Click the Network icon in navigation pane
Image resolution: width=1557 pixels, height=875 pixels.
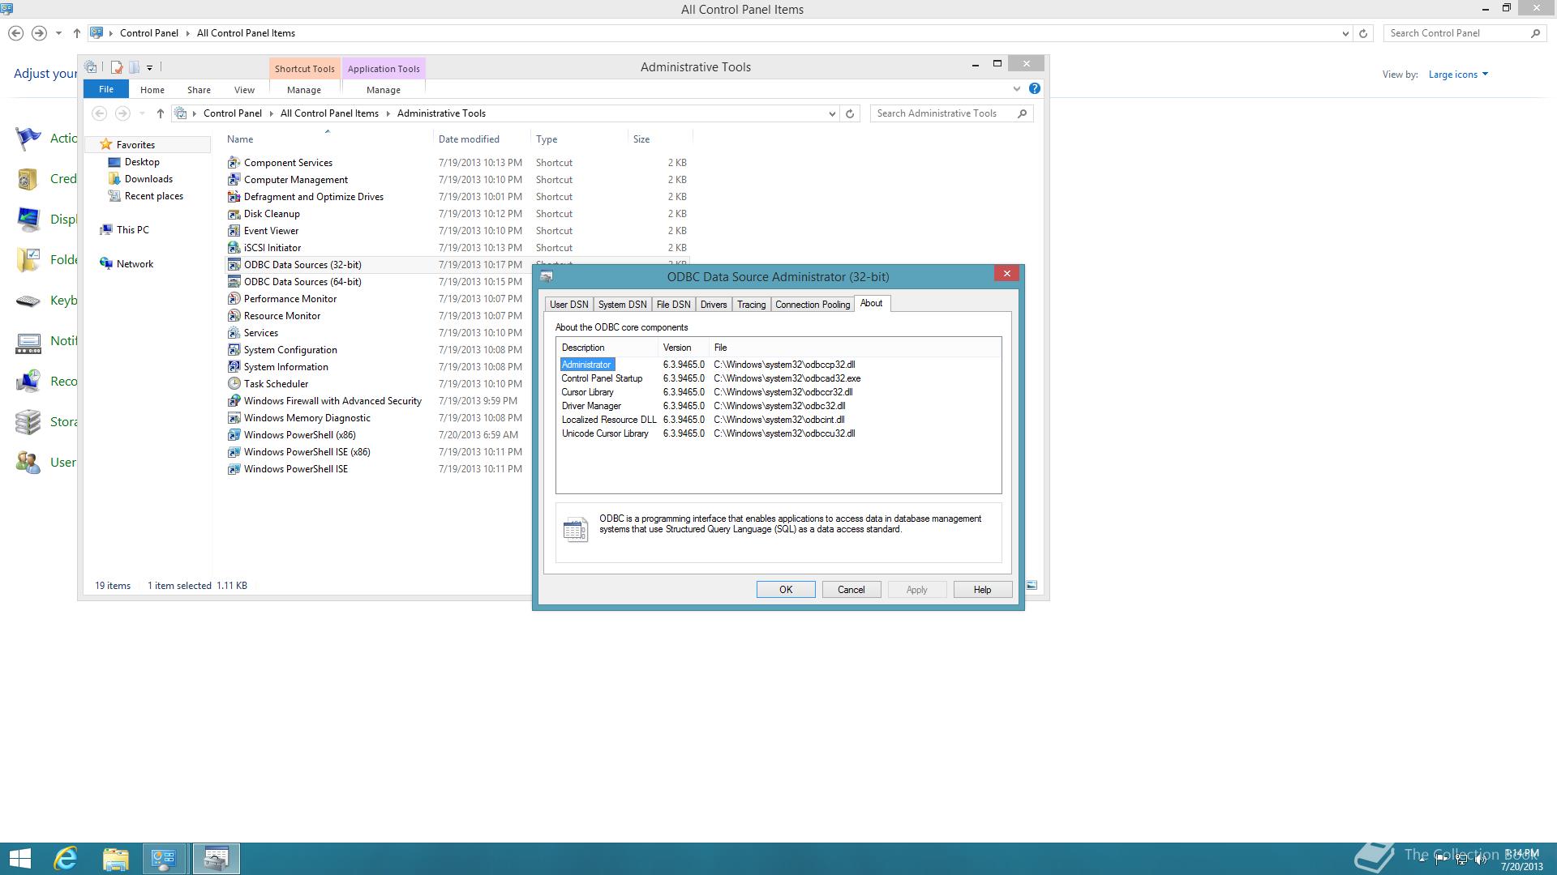(105, 264)
